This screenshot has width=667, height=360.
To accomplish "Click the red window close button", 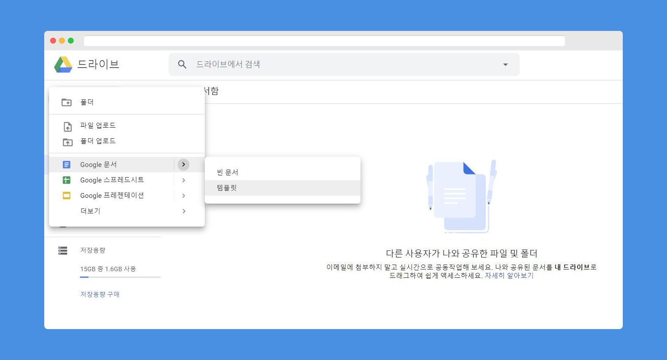I will click(53, 41).
